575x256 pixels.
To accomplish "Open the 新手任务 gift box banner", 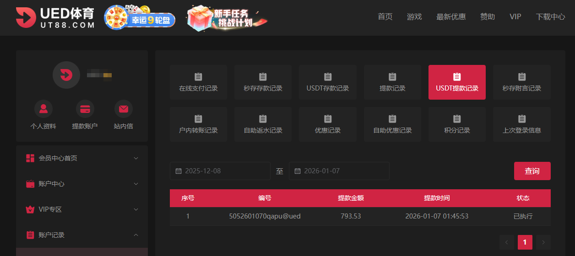I will [227, 17].
